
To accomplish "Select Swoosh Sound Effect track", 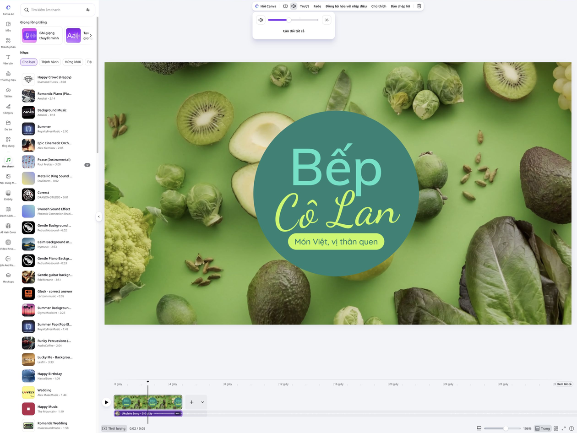I will 55,211.
